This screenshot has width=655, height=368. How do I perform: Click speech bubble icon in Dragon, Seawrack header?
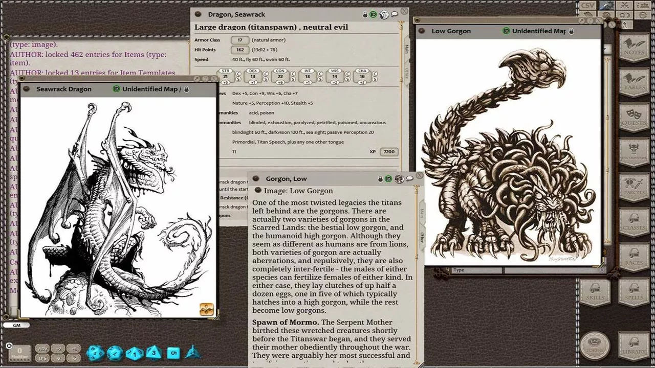coord(395,14)
